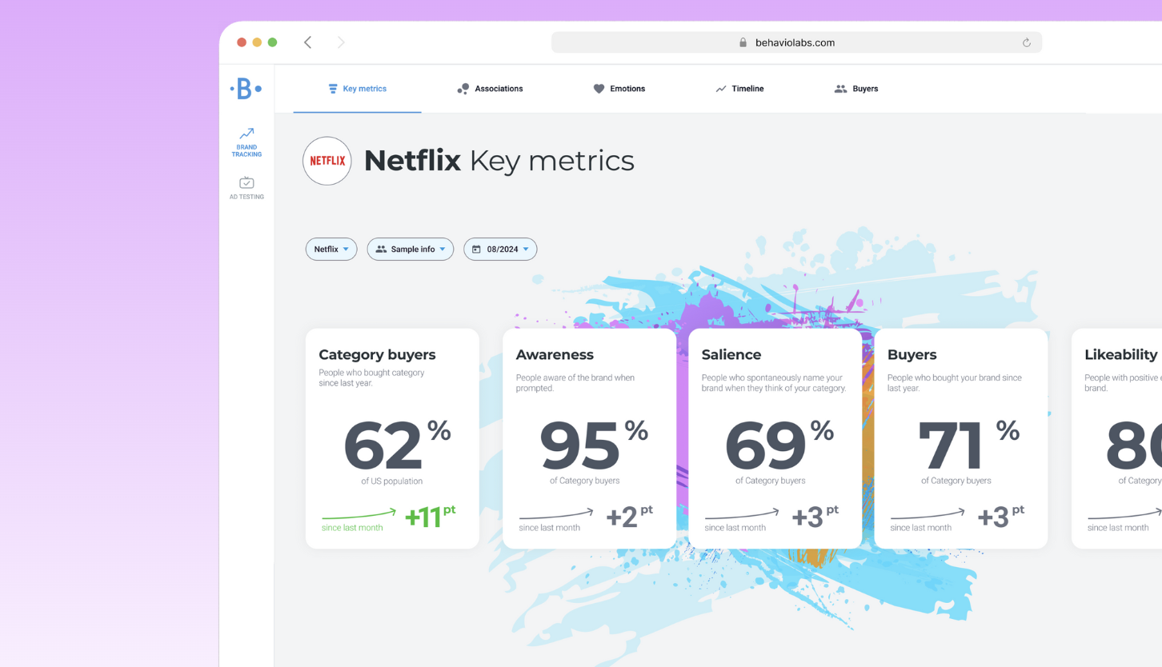Click the calendar icon on date filter
The image size is (1162, 667).
point(476,250)
